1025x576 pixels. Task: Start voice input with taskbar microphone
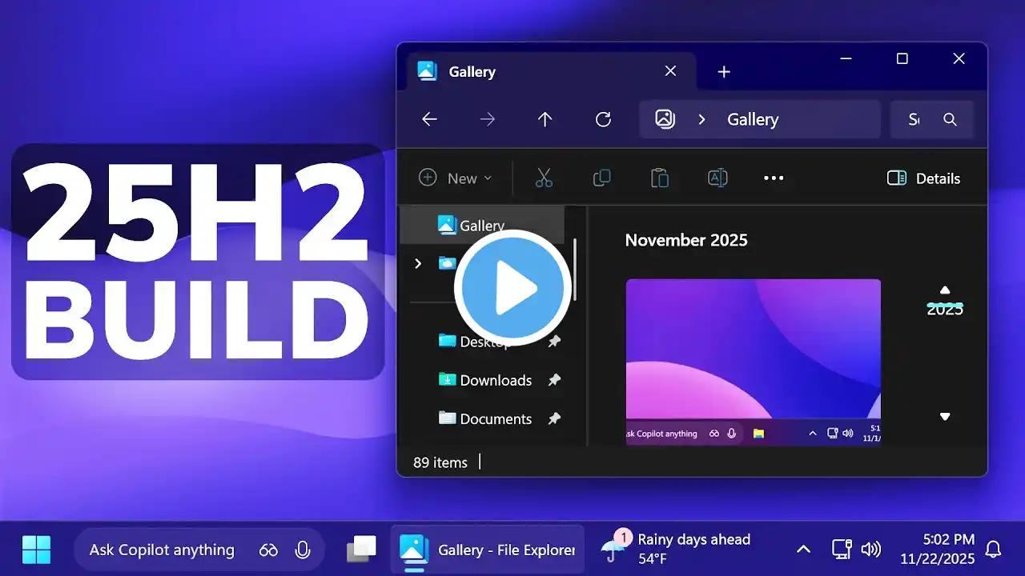tap(303, 550)
